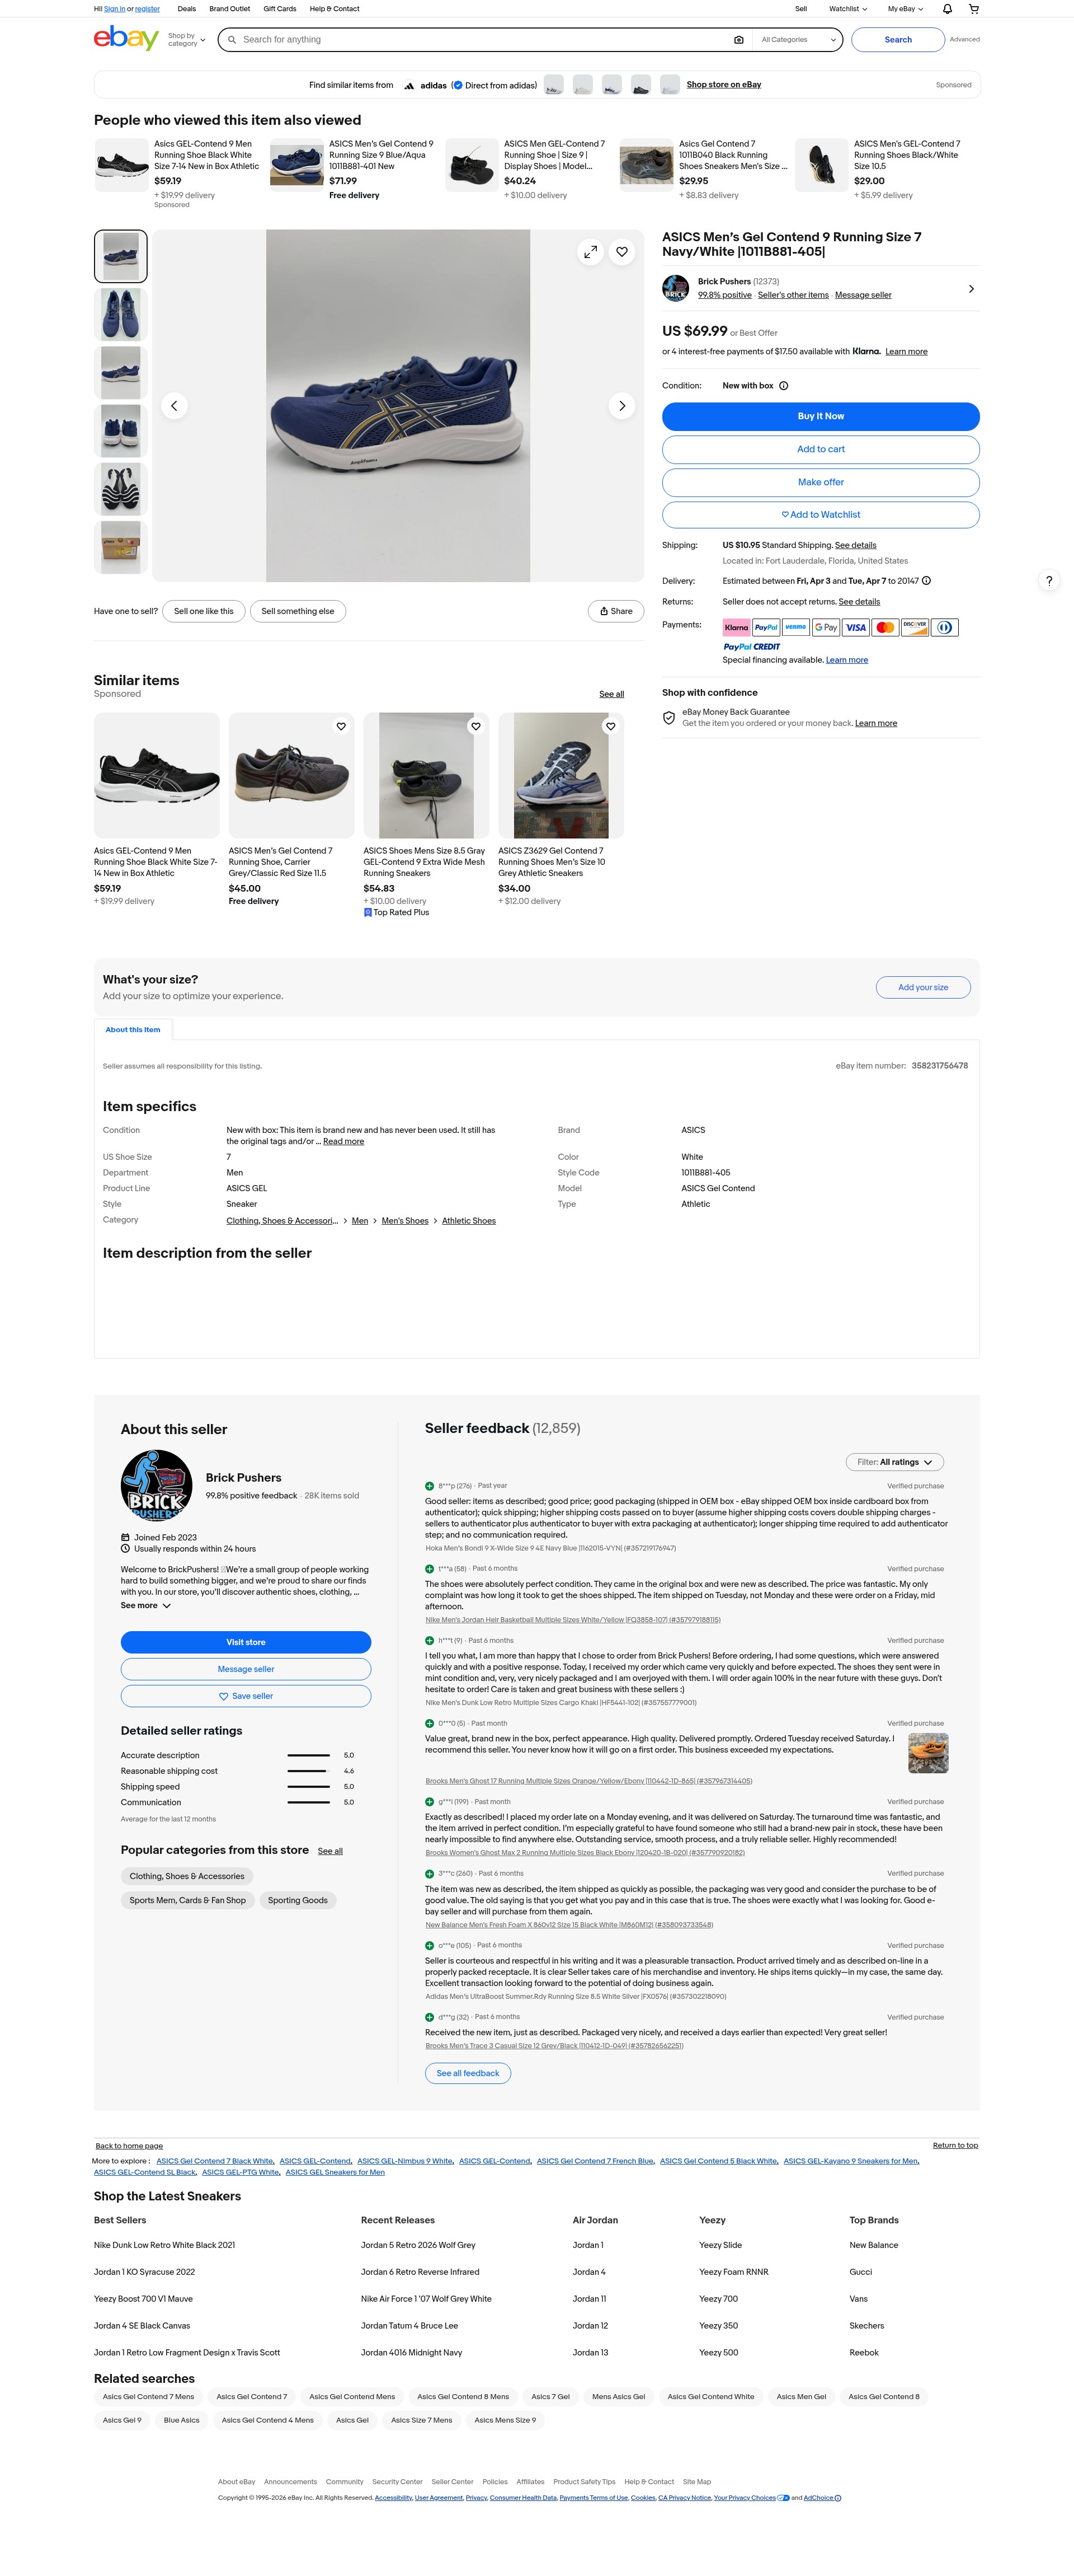
Task: Click Add to cart button
Action: coord(820,449)
